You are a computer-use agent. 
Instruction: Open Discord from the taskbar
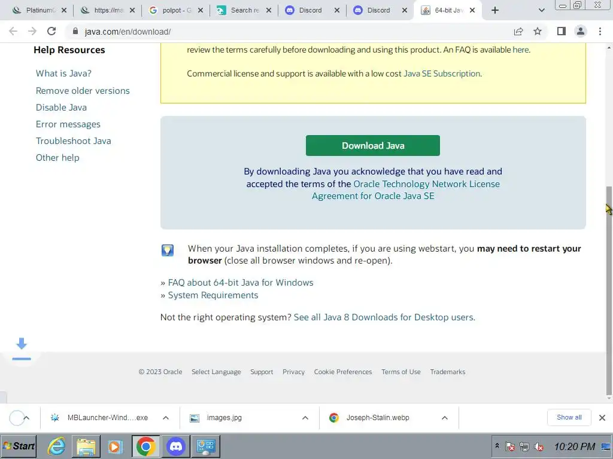[175, 446]
